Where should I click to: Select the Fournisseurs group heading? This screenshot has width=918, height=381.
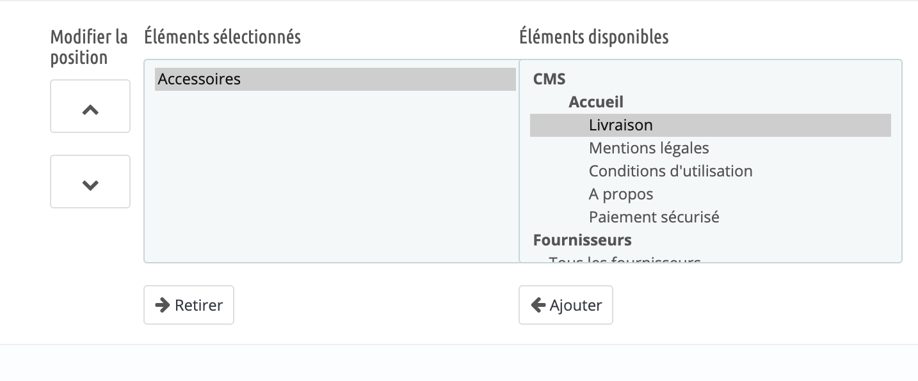click(x=582, y=240)
